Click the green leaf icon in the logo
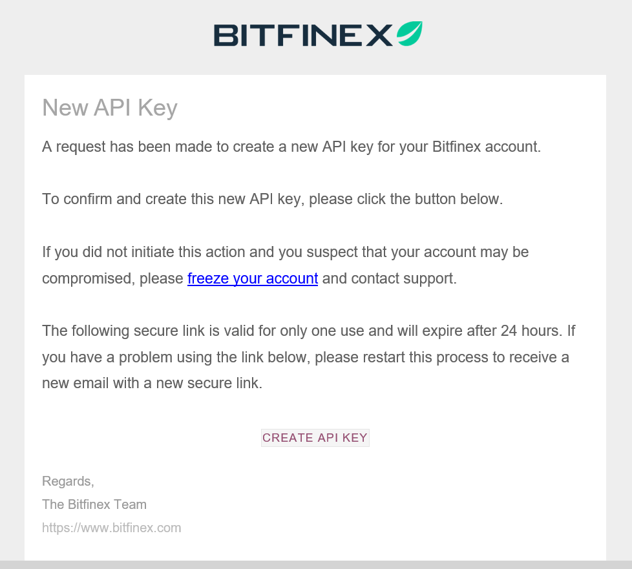The height and width of the screenshot is (569, 632). point(410,34)
